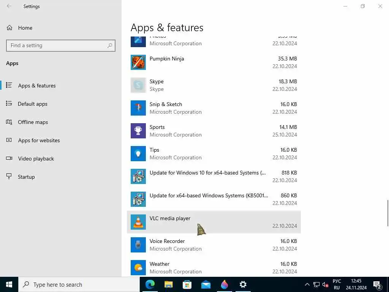The image size is (389, 292).
Task: Select the Snip & Sketch name text
Action: pos(166,104)
